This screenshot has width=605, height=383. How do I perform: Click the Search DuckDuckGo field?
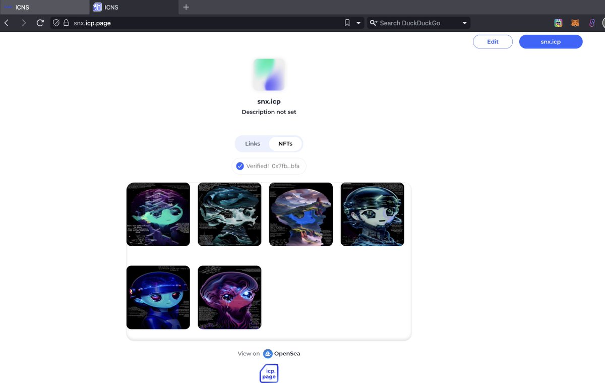pos(418,23)
